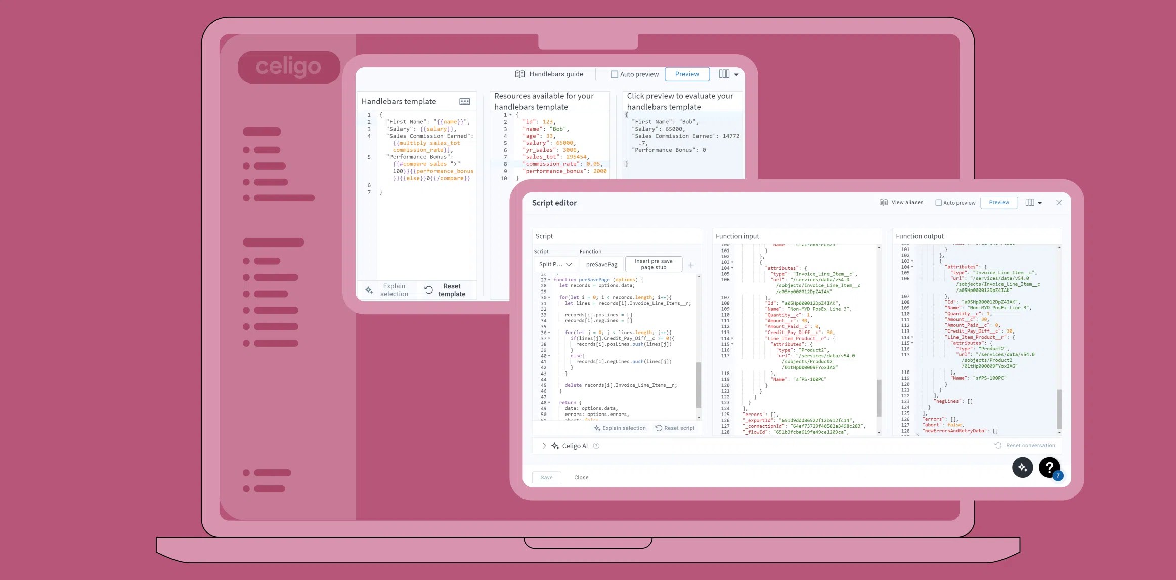Open the layout dropdown arrow in Script editor
The image size is (1176, 580).
click(x=1040, y=202)
